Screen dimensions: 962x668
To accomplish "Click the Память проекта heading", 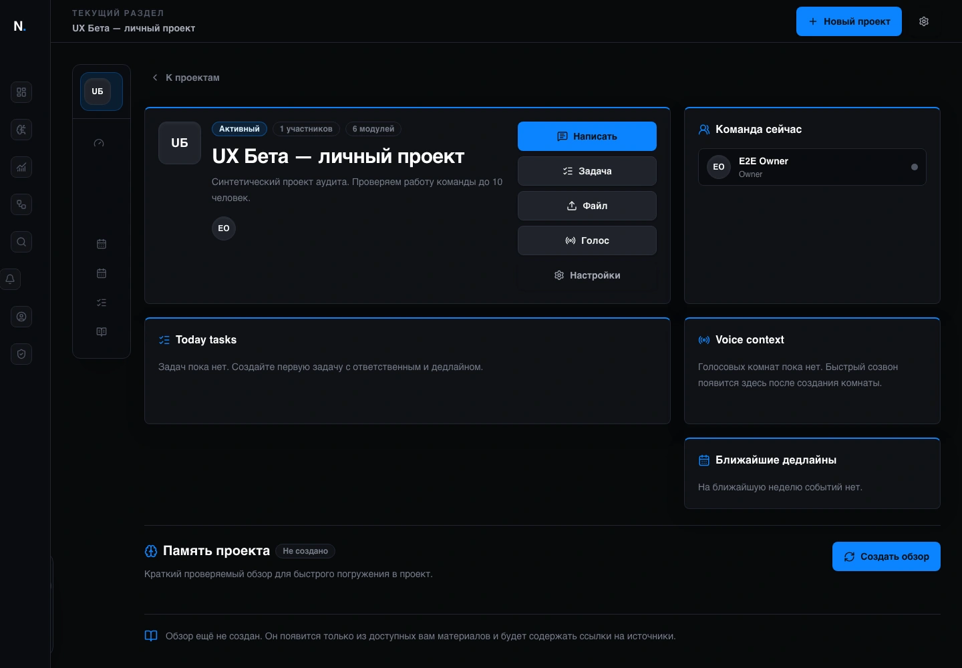I will (216, 551).
